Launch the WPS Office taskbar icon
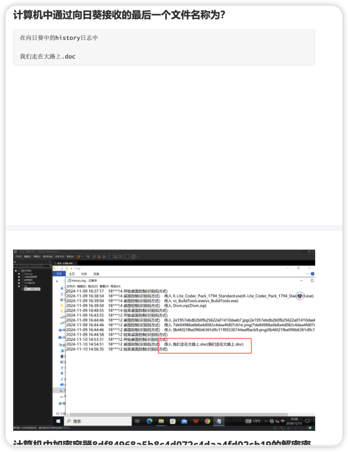The image size is (348, 452). point(195,421)
